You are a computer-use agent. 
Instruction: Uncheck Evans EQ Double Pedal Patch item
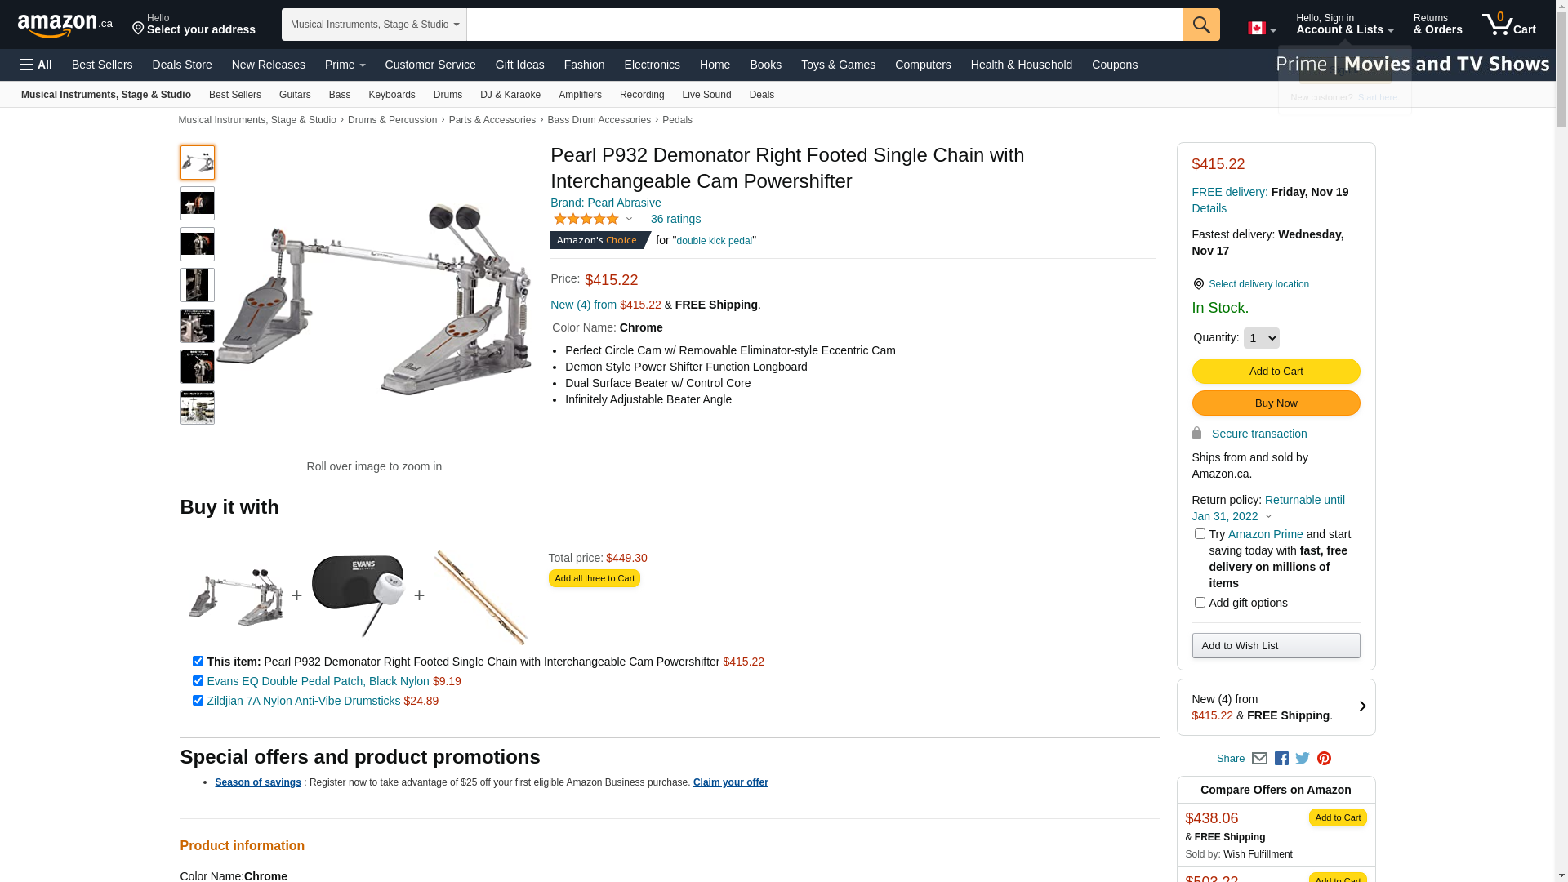[x=198, y=680]
